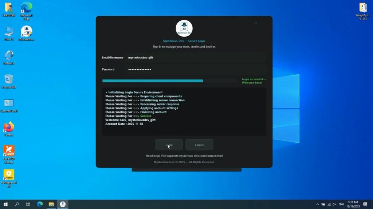
Task: Open Task View from the taskbar
Action: tap(28, 205)
